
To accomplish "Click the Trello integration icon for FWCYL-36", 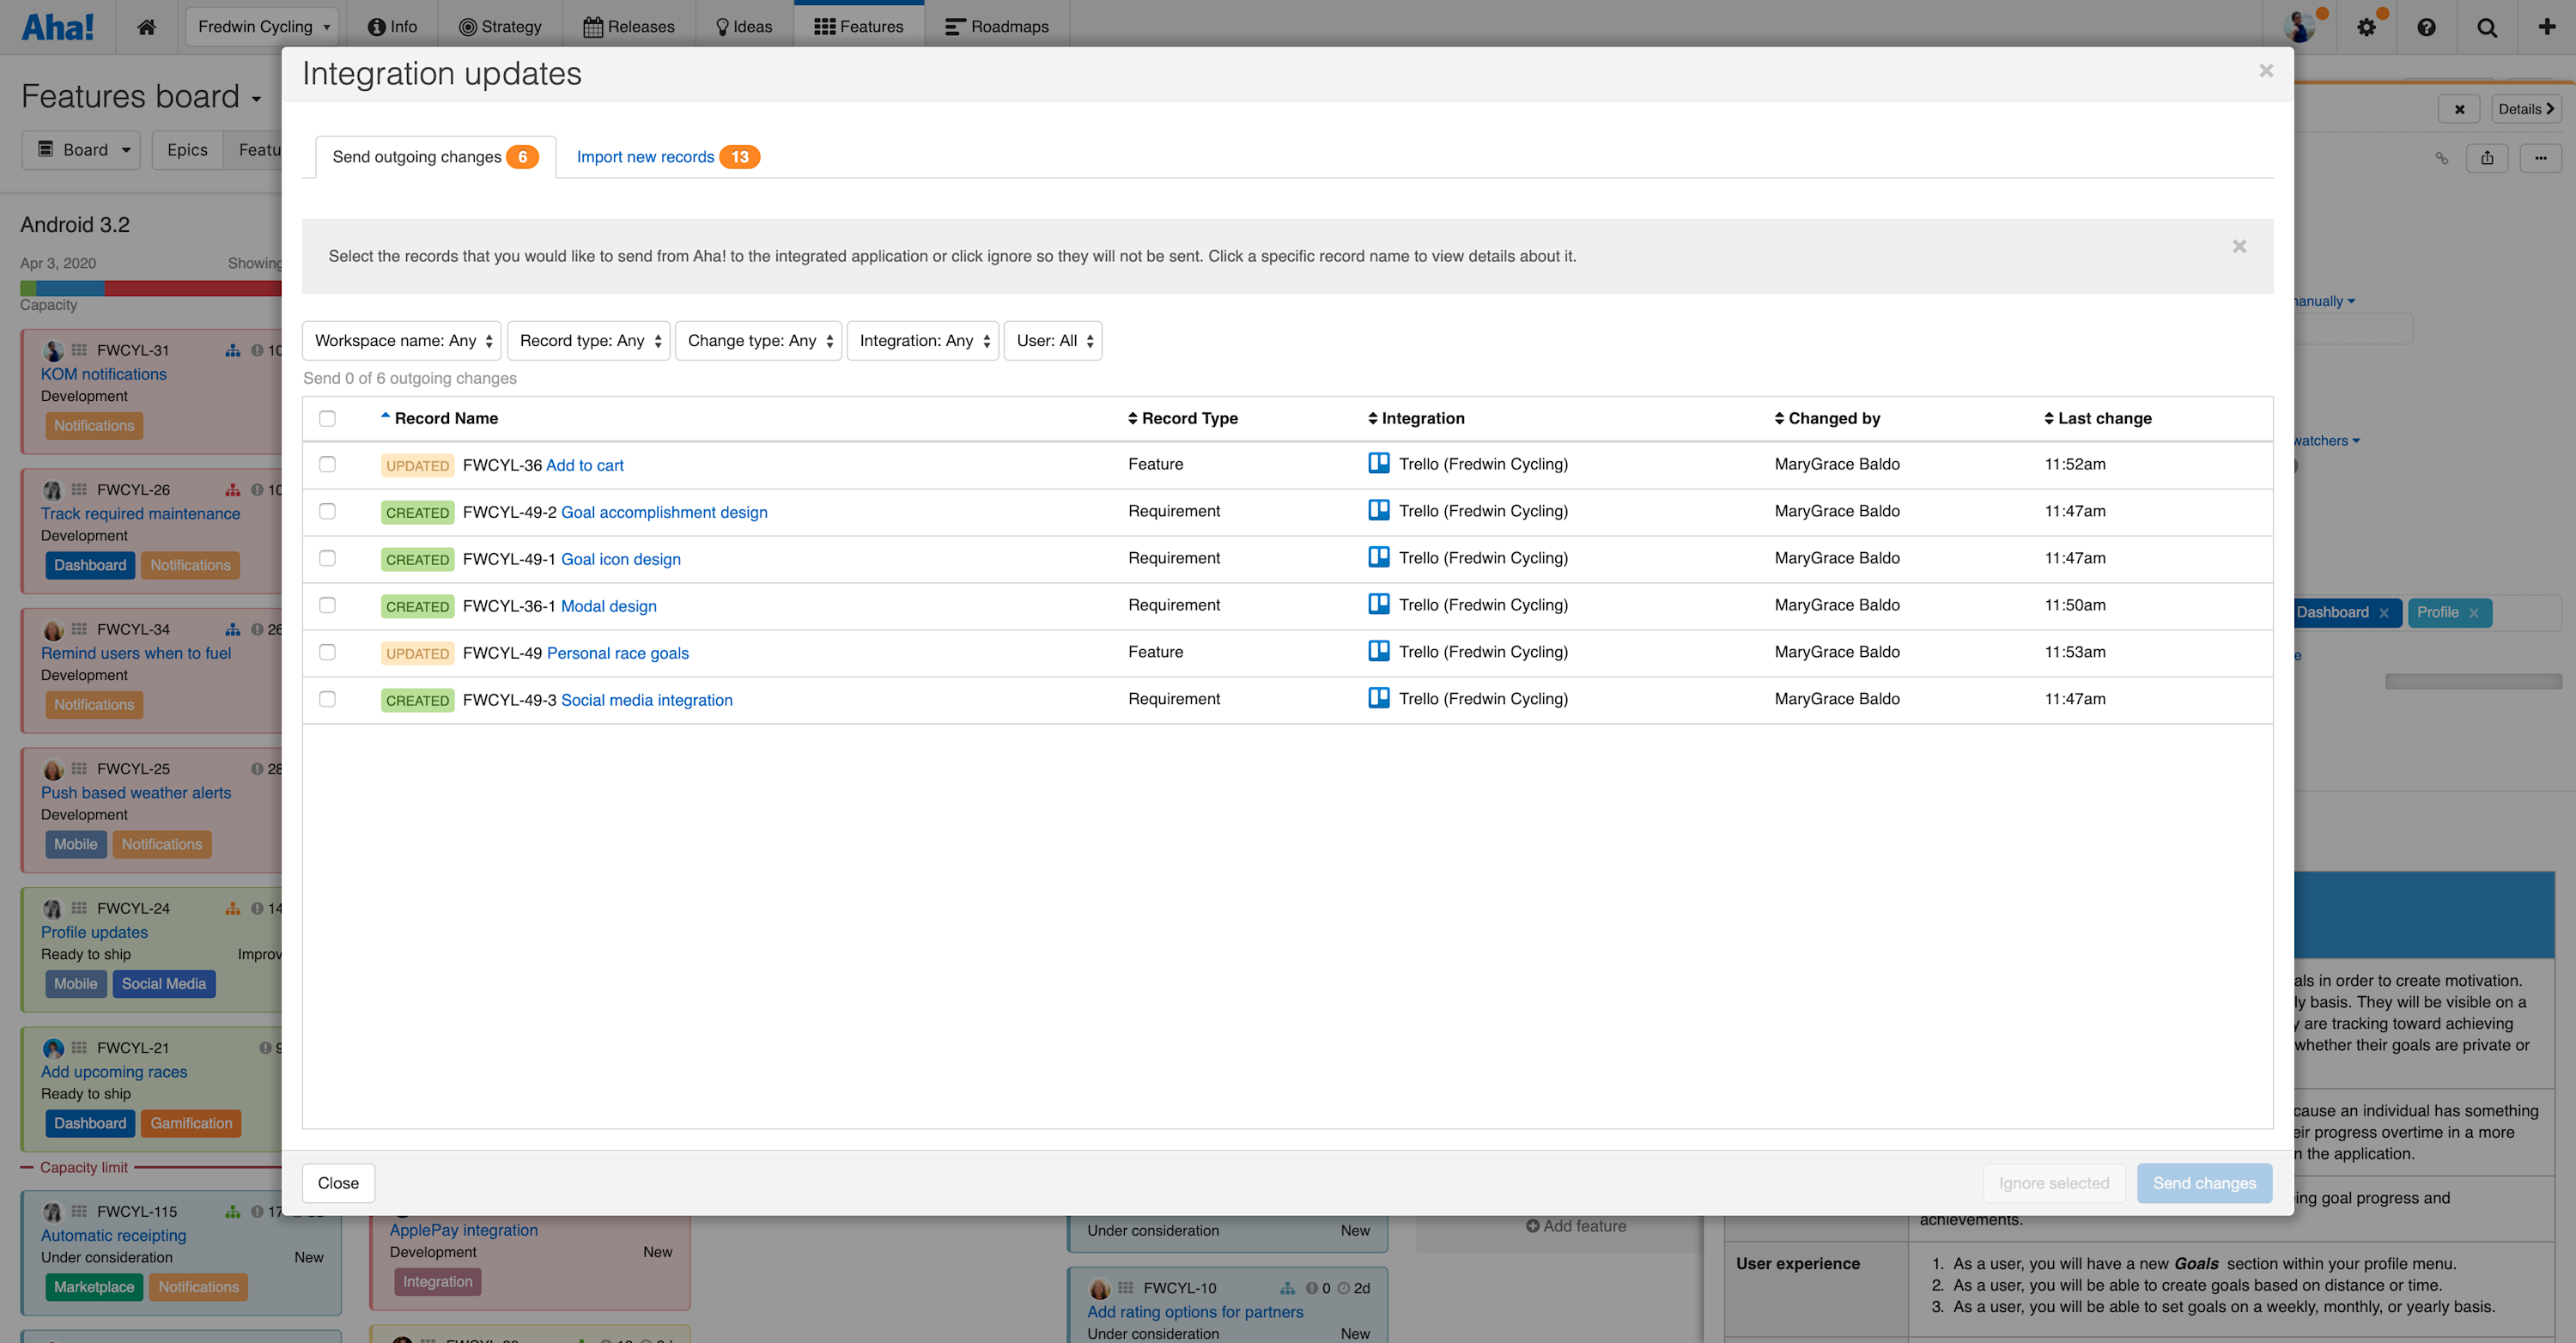I will (x=1379, y=463).
